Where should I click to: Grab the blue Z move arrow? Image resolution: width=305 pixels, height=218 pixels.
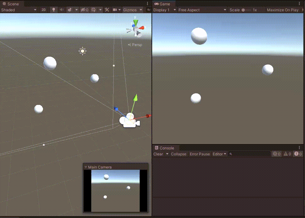click(116, 109)
